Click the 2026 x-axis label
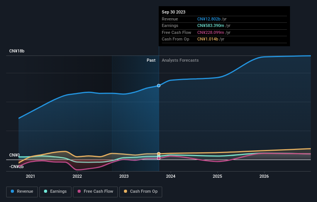Image resolution: width=317 pixels, height=202 pixels. [x=264, y=177]
